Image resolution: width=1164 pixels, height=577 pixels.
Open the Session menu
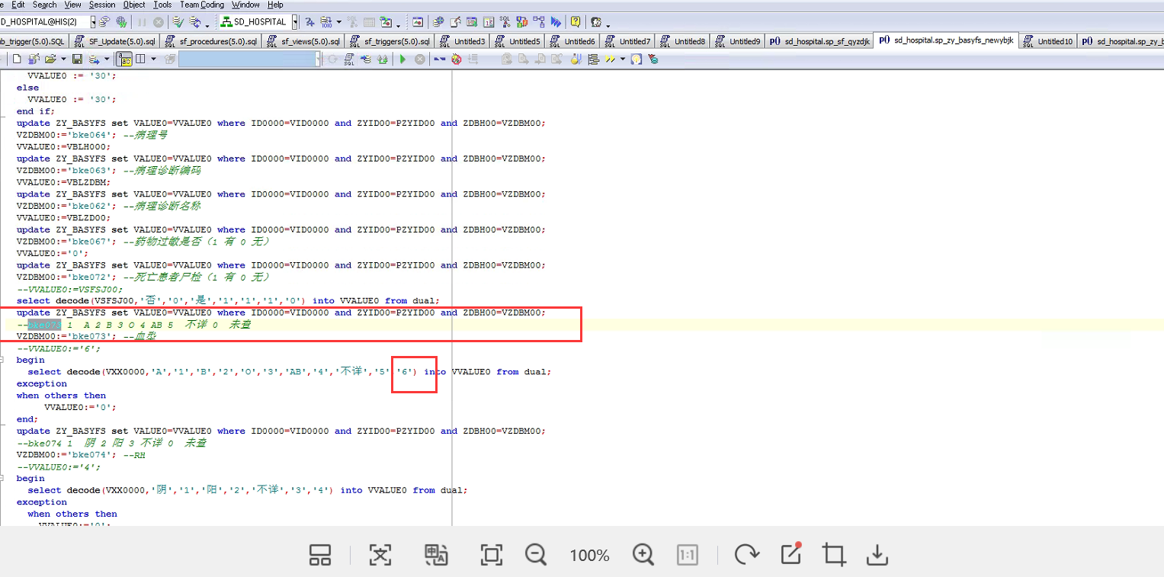tap(102, 5)
